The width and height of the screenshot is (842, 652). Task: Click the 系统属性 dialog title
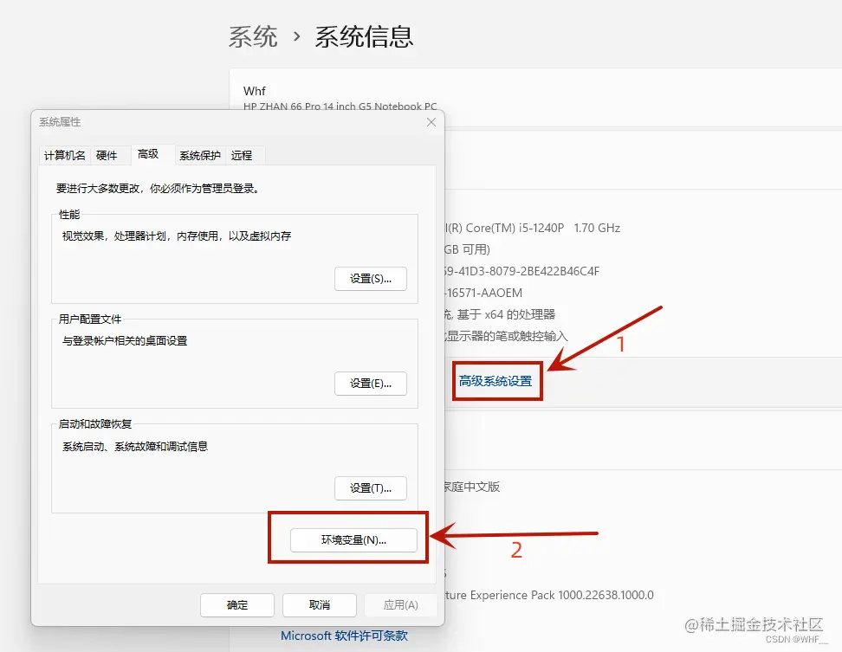(x=60, y=122)
